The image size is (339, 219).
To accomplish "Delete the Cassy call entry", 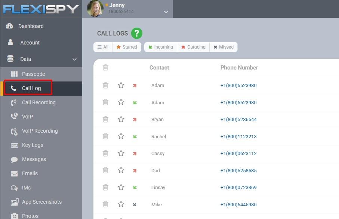I will tap(105, 153).
